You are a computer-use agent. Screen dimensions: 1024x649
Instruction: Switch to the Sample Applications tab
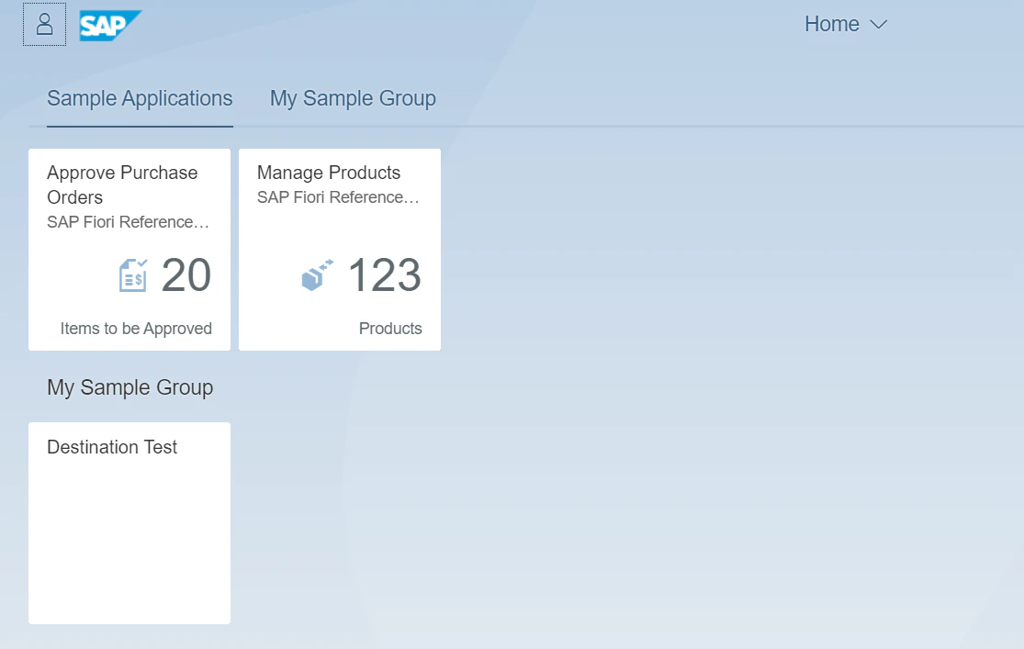[140, 98]
